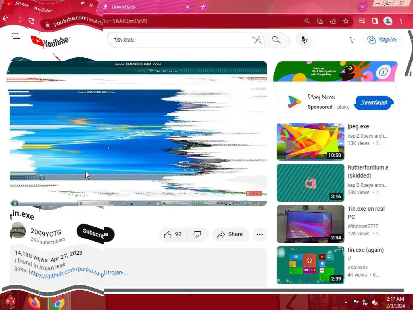The image size is (413, 310).
Task: Open Rutherfordium.exe (skidded) title
Action: (x=368, y=172)
